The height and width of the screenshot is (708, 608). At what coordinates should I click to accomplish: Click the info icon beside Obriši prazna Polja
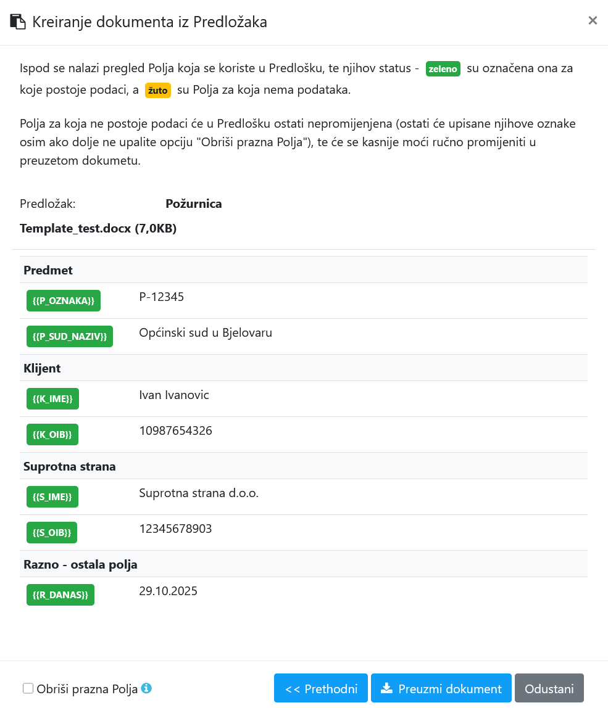click(x=146, y=688)
